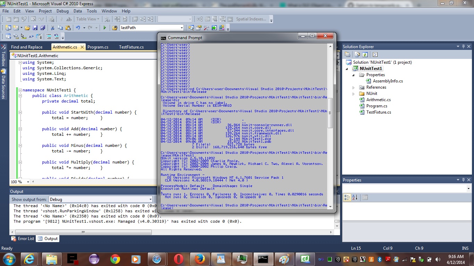The image size is (474, 266).
Task: Click the Toolbox wrench-and-hammer toolbar icon
Action: point(206,28)
